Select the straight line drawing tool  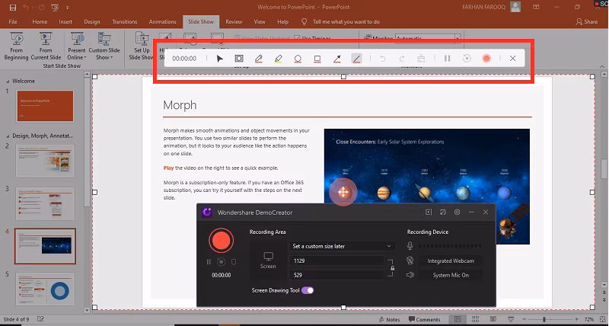point(356,59)
